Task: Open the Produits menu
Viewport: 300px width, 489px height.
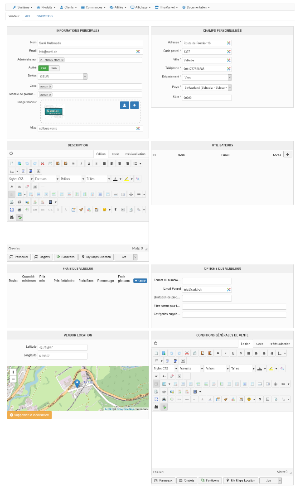Action: 46,7
